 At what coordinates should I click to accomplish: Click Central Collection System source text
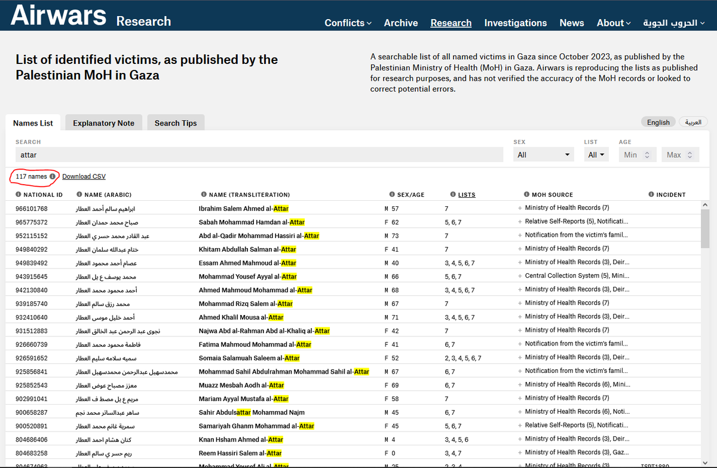577,276
